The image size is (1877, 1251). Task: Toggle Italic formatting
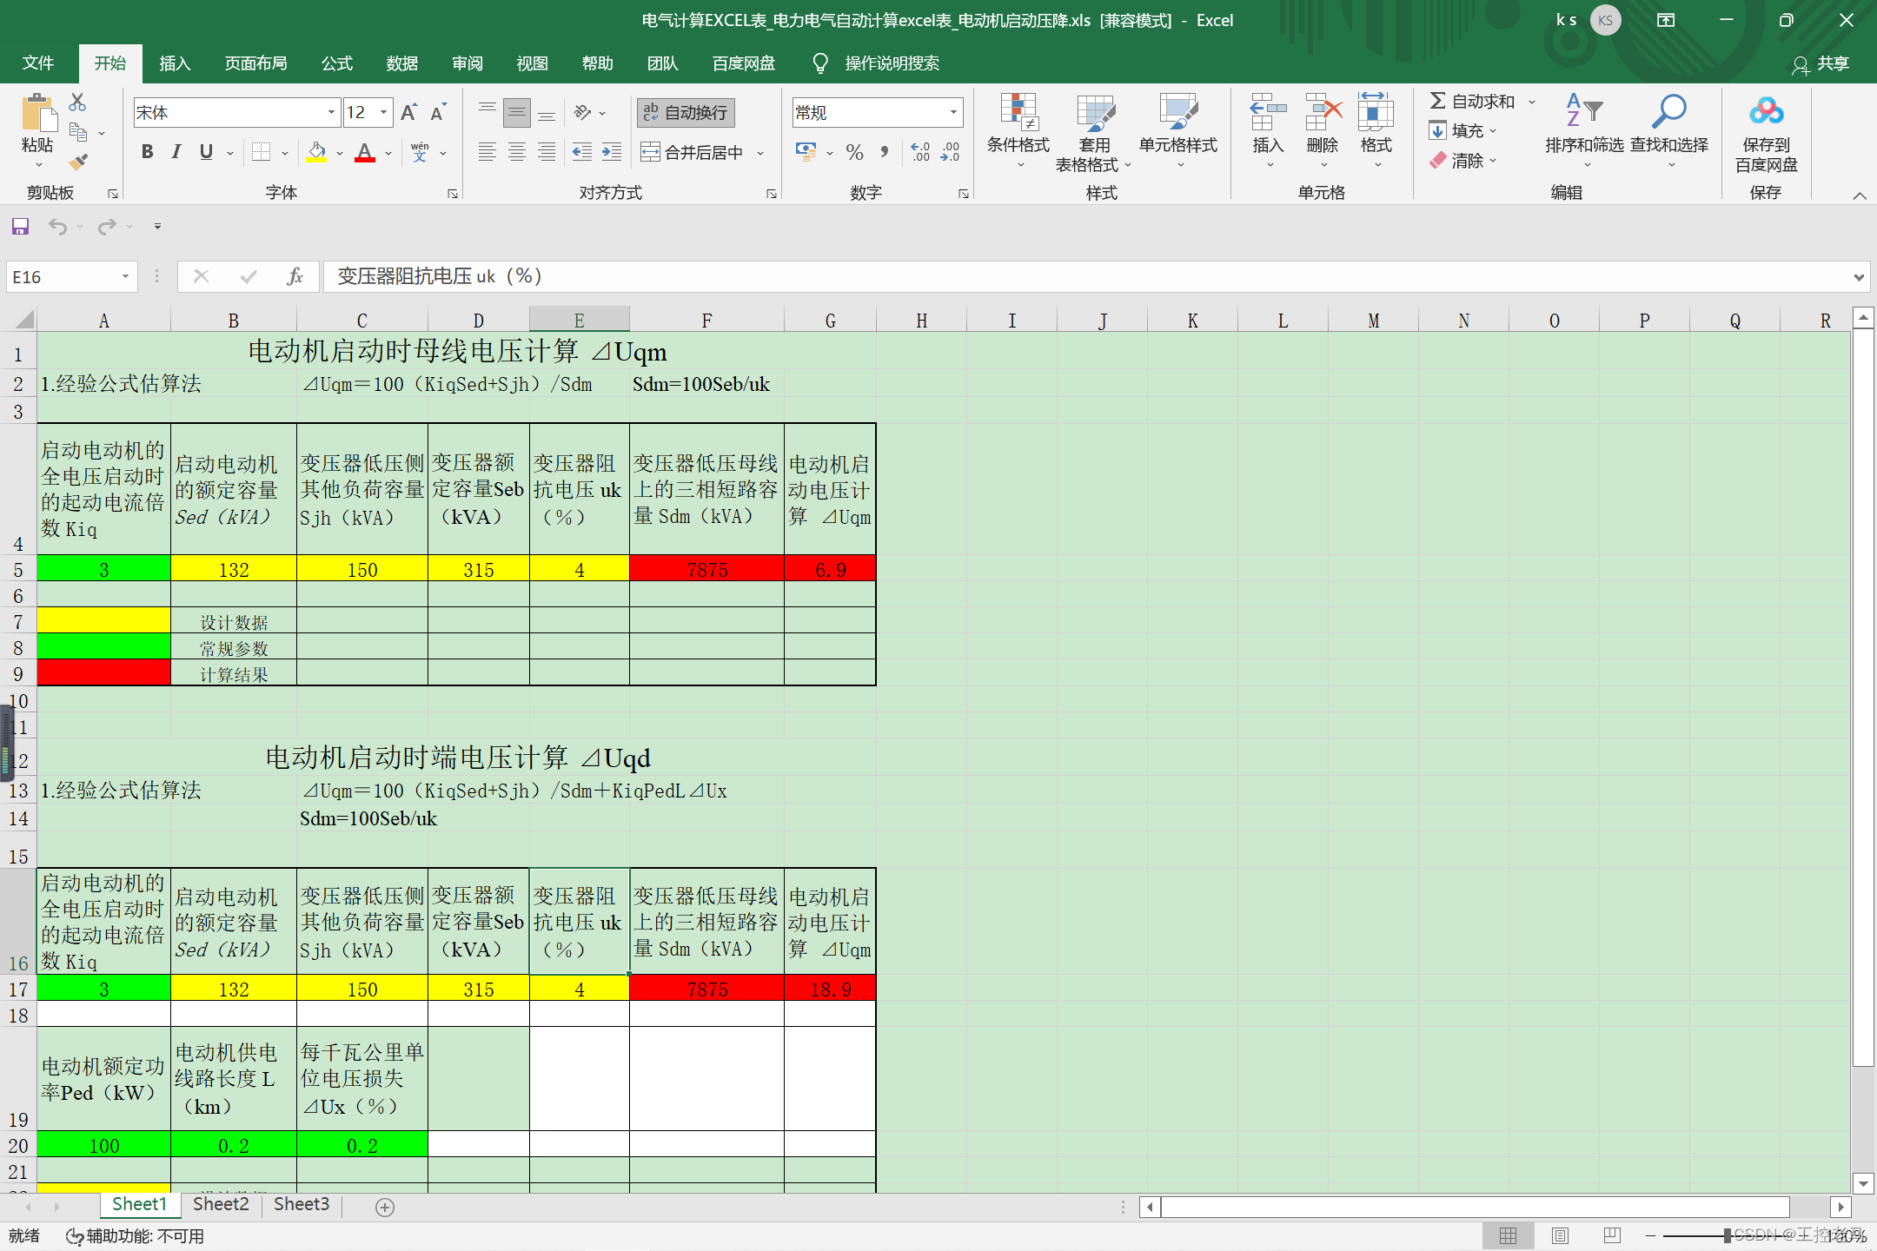176,152
